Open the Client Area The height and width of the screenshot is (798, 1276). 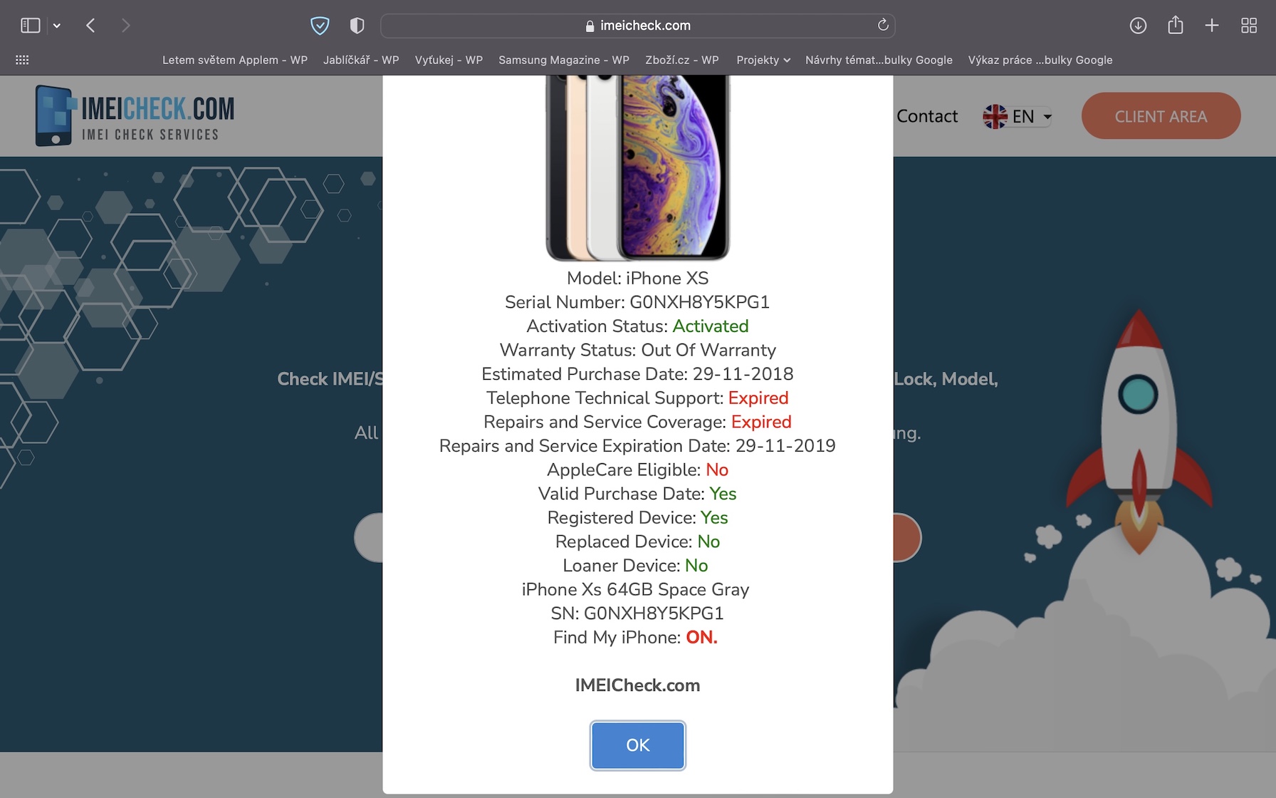point(1161,116)
